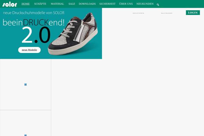
Task: Open the SICHERHEIT menu item
Action: tap(107, 4)
